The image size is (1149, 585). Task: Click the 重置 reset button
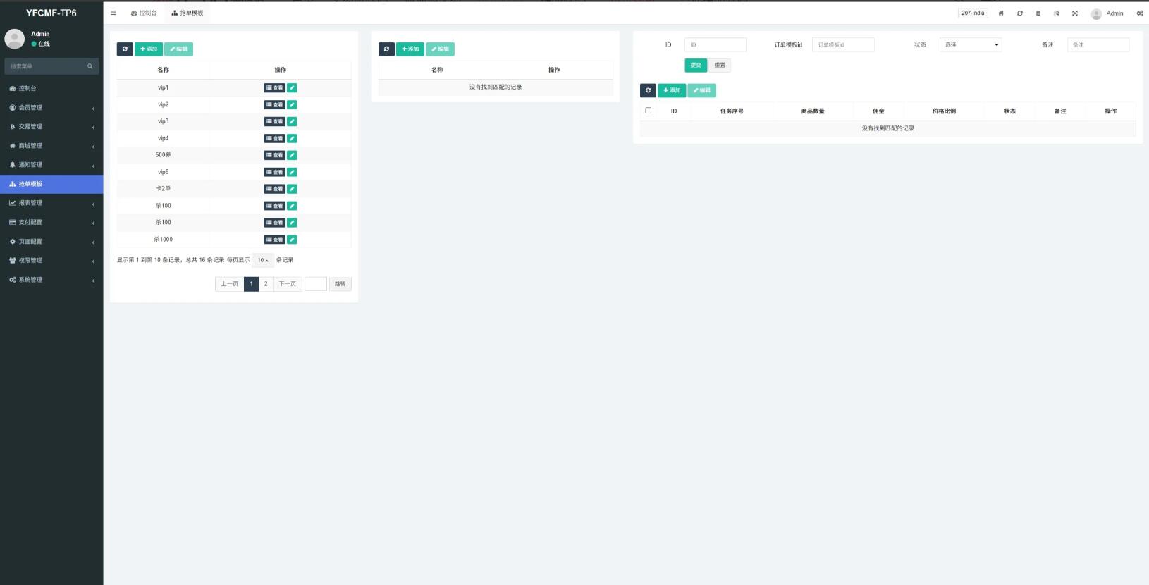pyautogui.click(x=720, y=65)
